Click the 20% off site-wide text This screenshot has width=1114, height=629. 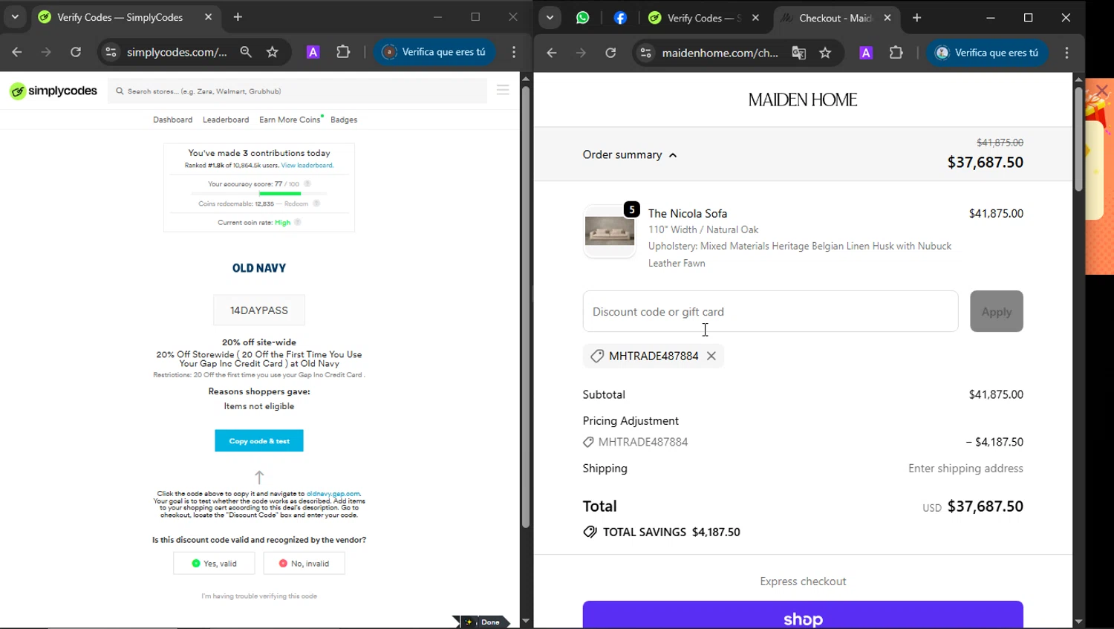coord(259,342)
